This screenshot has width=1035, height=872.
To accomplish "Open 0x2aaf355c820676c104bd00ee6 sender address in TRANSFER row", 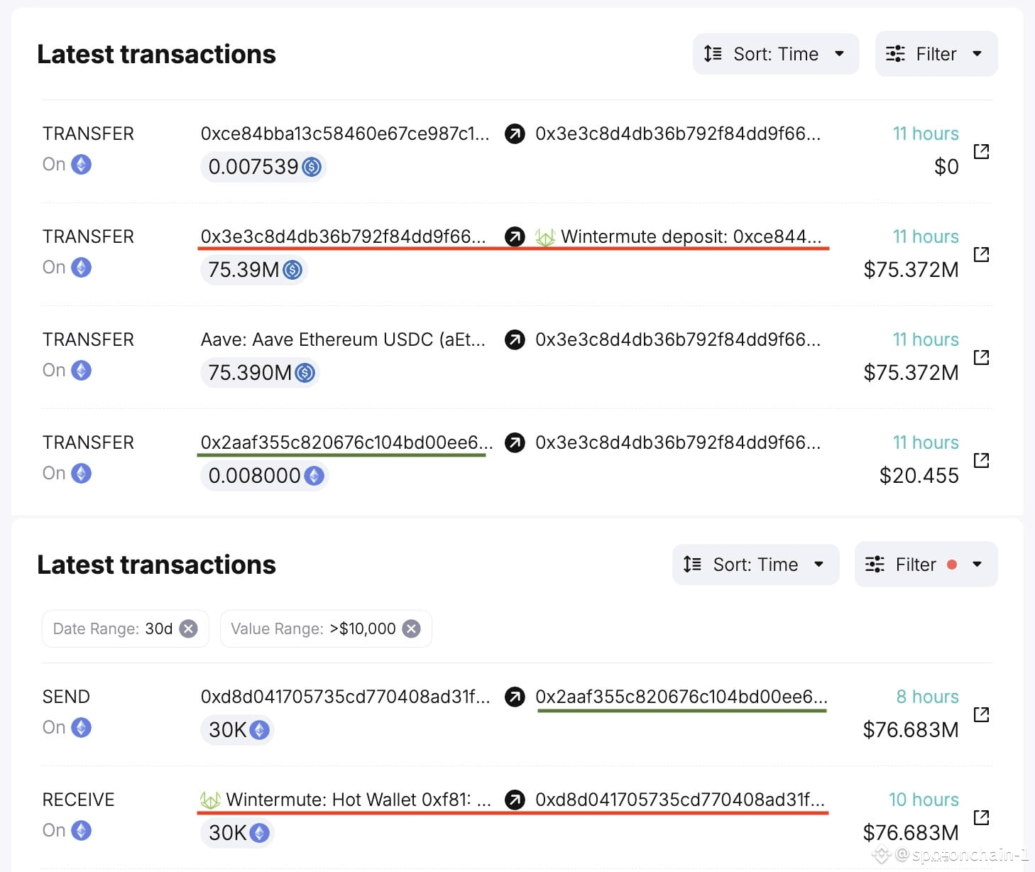I will tap(346, 442).
